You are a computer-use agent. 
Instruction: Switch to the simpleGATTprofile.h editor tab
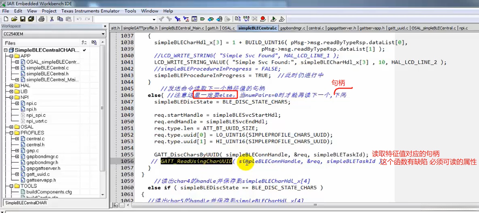pyautogui.click(x=140, y=28)
